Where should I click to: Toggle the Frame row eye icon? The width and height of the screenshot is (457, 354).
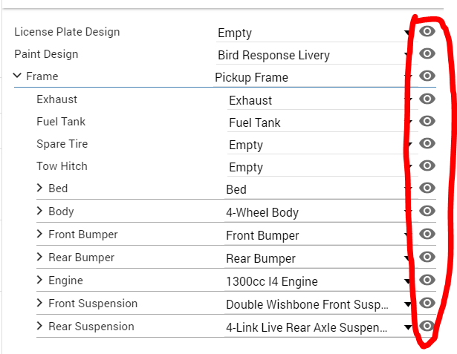point(427,76)
